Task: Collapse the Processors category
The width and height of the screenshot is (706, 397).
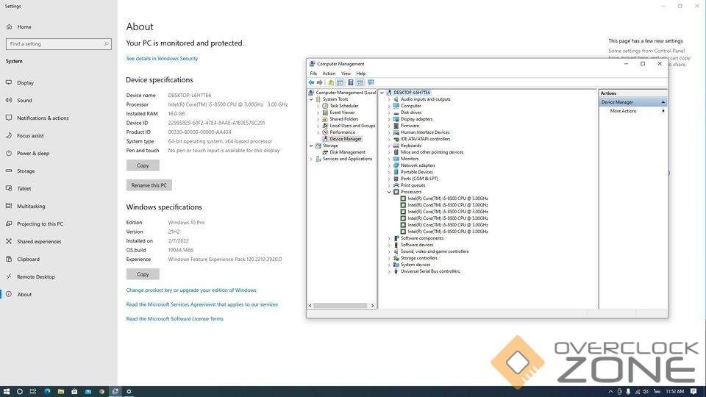Action: click(390, 192)
